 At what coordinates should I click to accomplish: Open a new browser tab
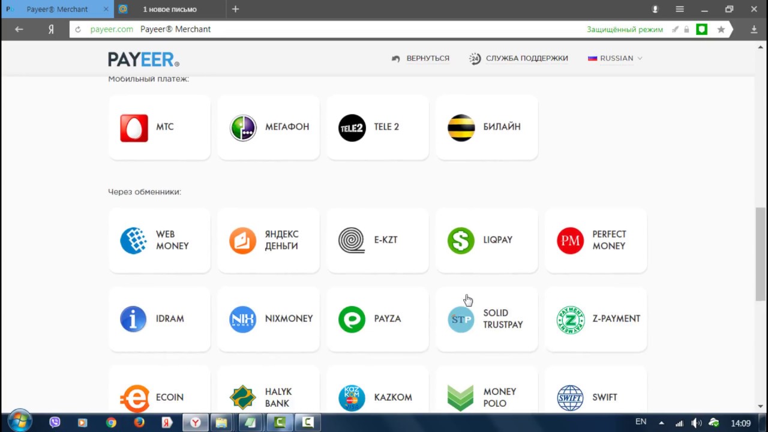coord(235,9)
